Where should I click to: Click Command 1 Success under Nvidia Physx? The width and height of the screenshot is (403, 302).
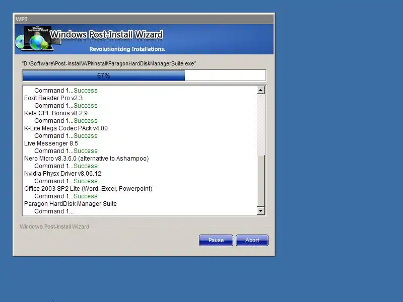[66, 181]
